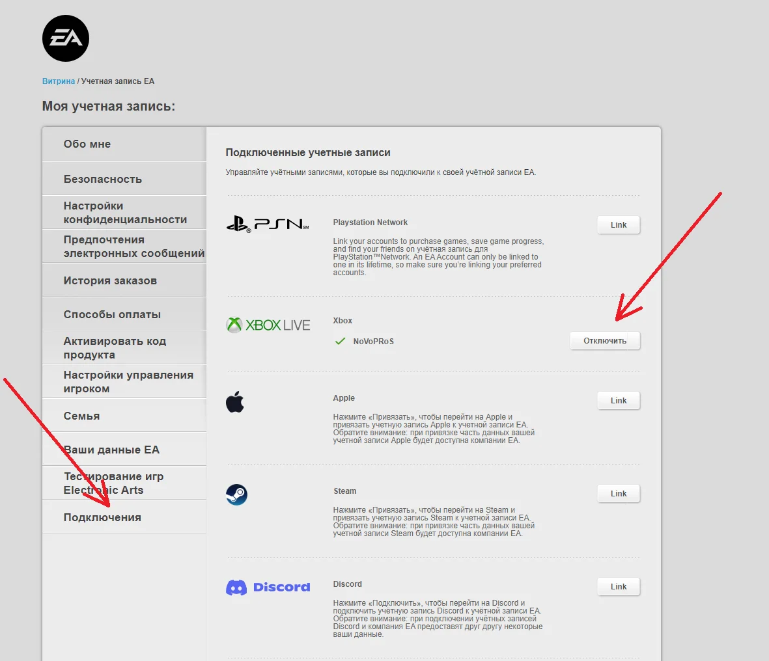This screenshot has height=661, width=769.
Task: Click the Apple logo icon
Action: [x=235, y=402]
